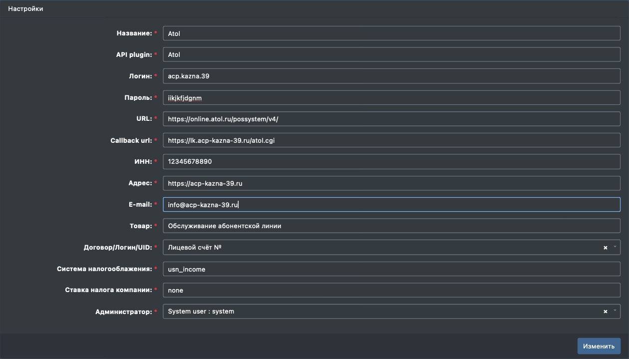Focus the Callback url input
Viewport: 629px width, 359px height.
pos(391,141)
